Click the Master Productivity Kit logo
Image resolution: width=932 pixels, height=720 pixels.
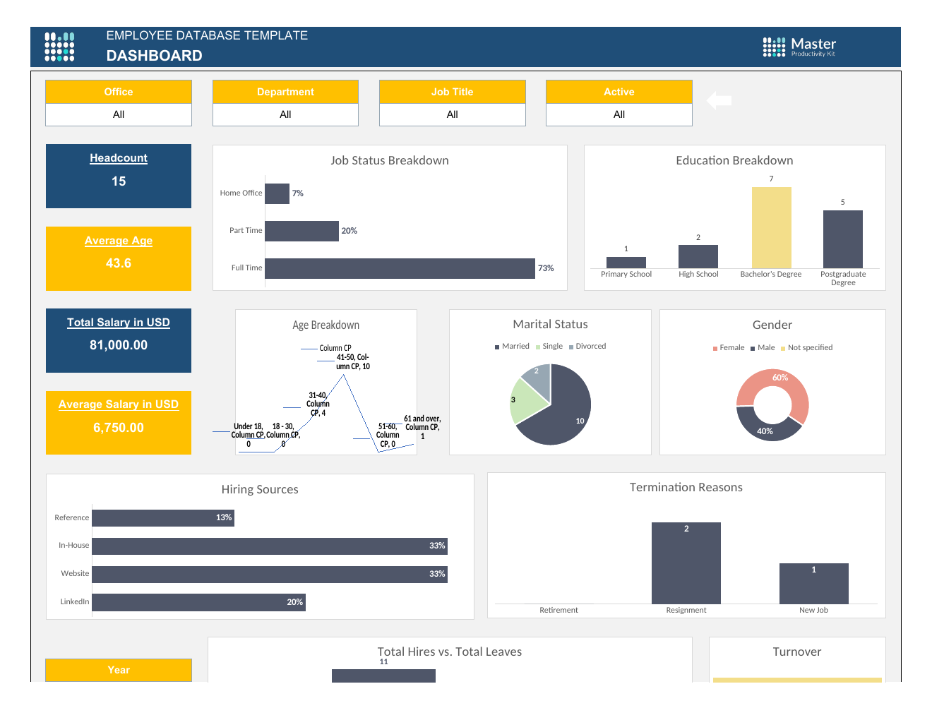coord(799,47)
